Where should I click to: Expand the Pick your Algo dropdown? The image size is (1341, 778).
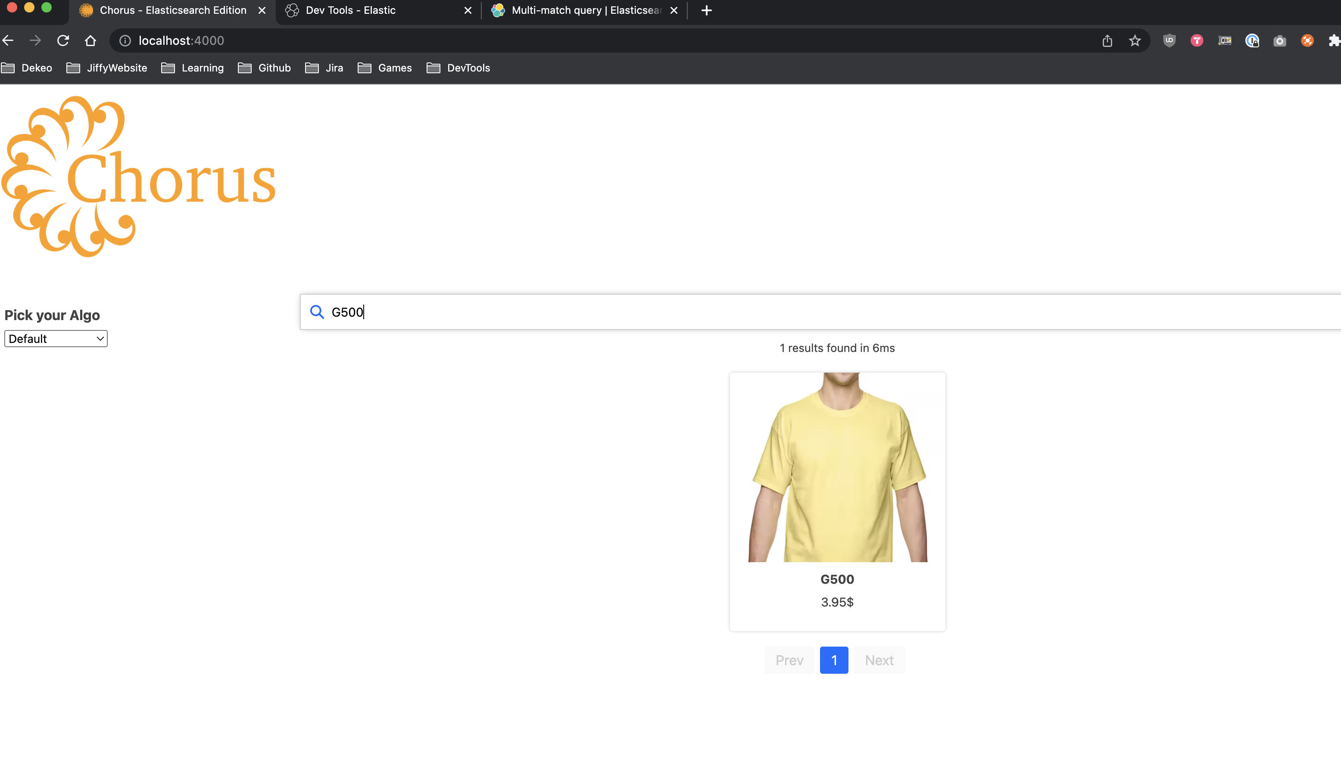tap(56, 339)
